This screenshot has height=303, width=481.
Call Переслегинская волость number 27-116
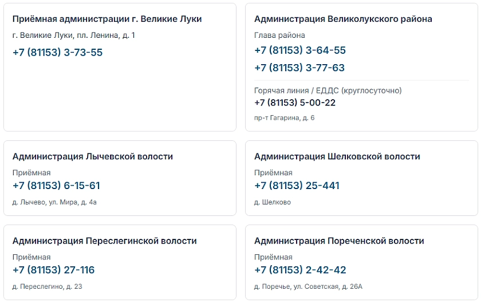(53, 270)
